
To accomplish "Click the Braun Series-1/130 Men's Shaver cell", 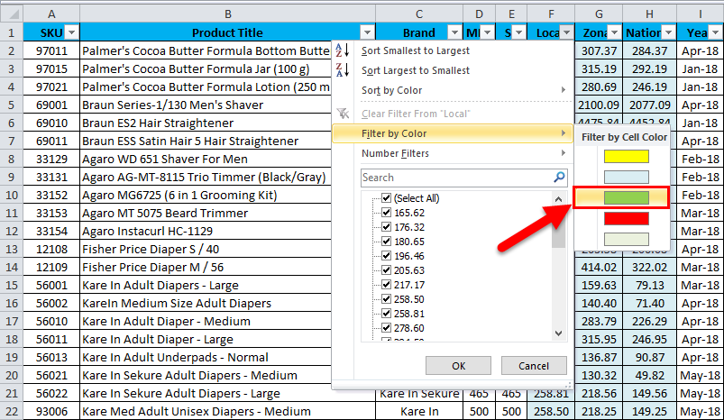I will (x=206, y=105).
